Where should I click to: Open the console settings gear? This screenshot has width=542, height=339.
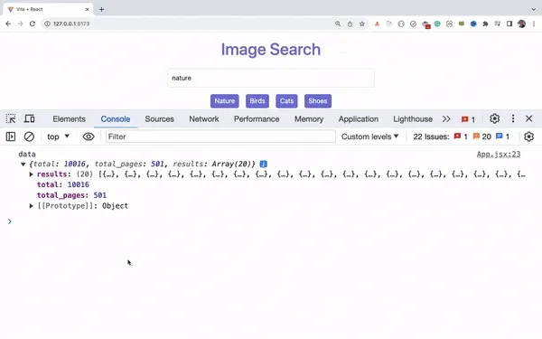coord(528,137)
